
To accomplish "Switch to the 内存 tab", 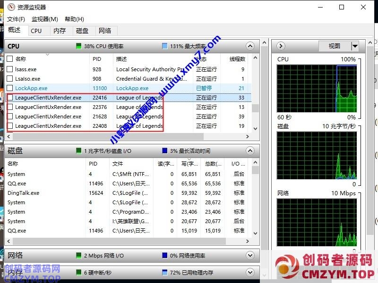I will click(60, 31).
